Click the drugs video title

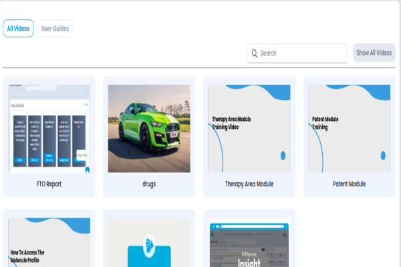click(x=149, y=184)
